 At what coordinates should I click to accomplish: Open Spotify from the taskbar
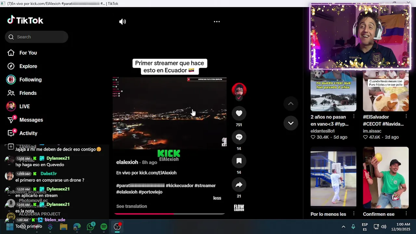104,227
